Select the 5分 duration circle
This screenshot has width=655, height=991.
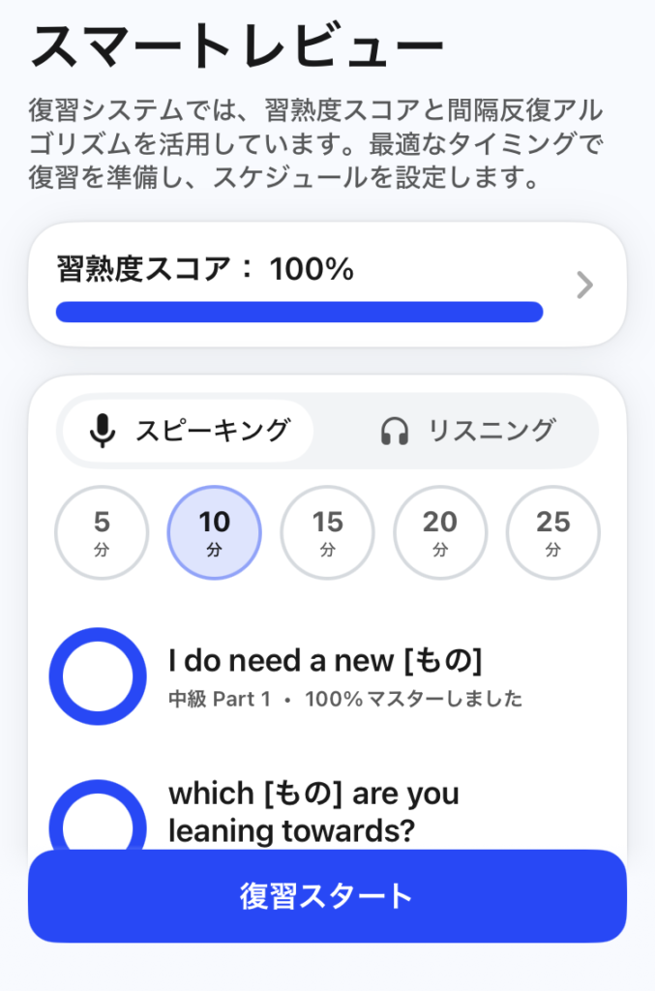click(x=101, y=531)
